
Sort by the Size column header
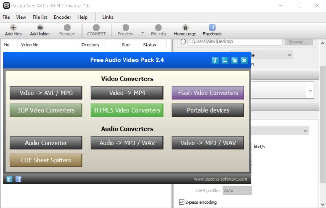coord(119,45)
